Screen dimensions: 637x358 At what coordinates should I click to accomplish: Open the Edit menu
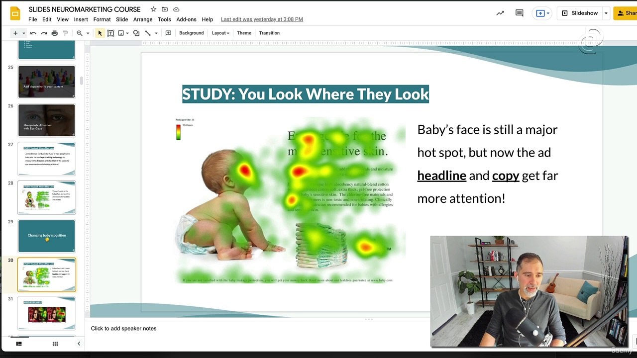(47, 19)
